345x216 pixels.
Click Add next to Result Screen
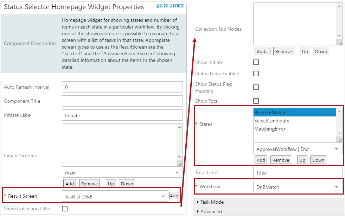click(x=174, y=196)
